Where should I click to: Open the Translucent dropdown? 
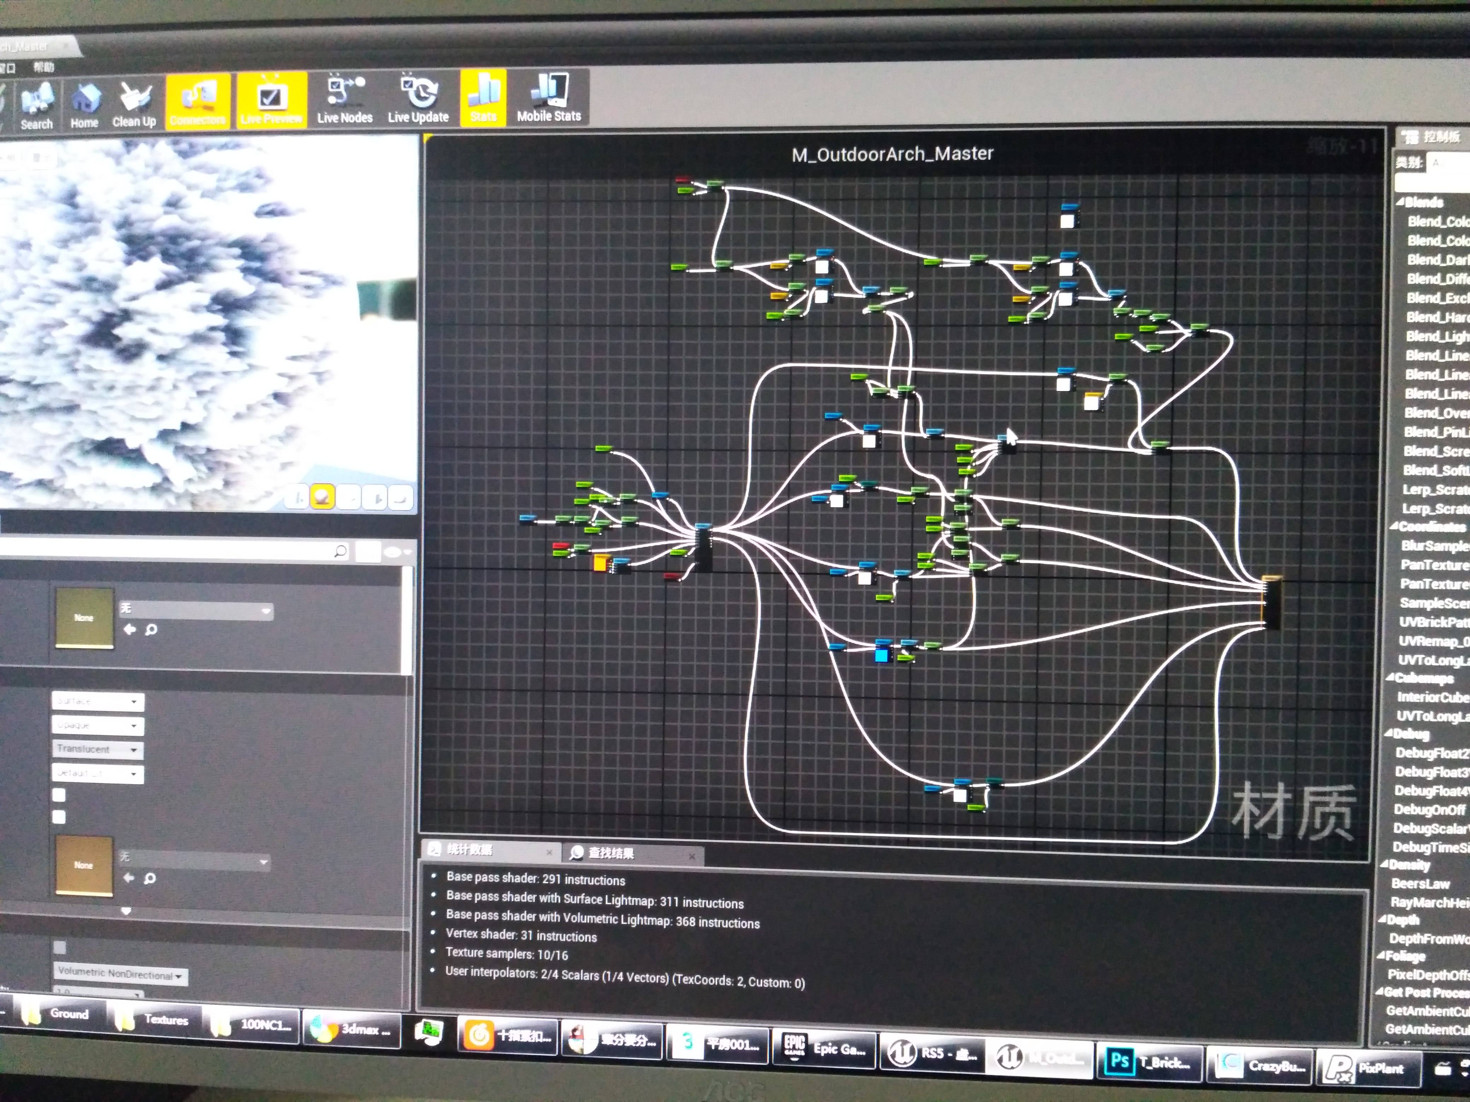pyautogui.click(x=98, y=749)
